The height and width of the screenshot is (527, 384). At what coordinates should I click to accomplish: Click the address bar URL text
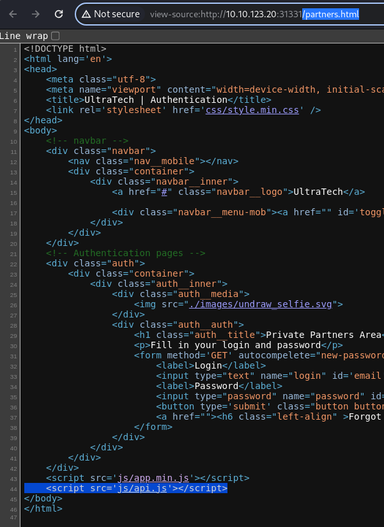(x=254, y=14)
